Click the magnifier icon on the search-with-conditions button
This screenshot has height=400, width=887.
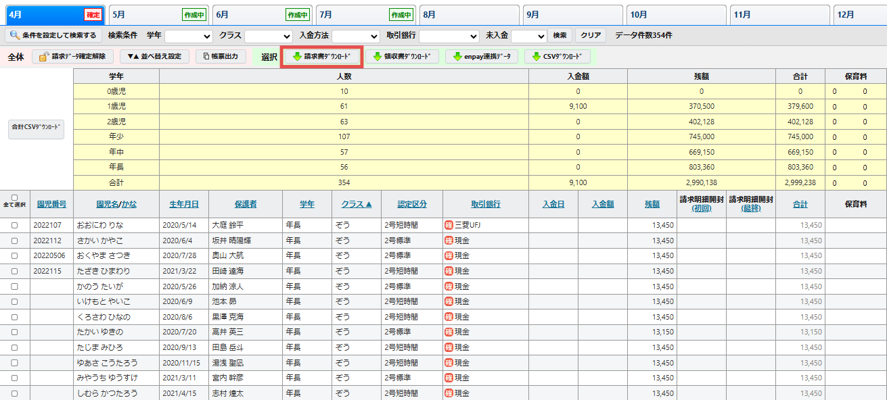click(14, 35)
